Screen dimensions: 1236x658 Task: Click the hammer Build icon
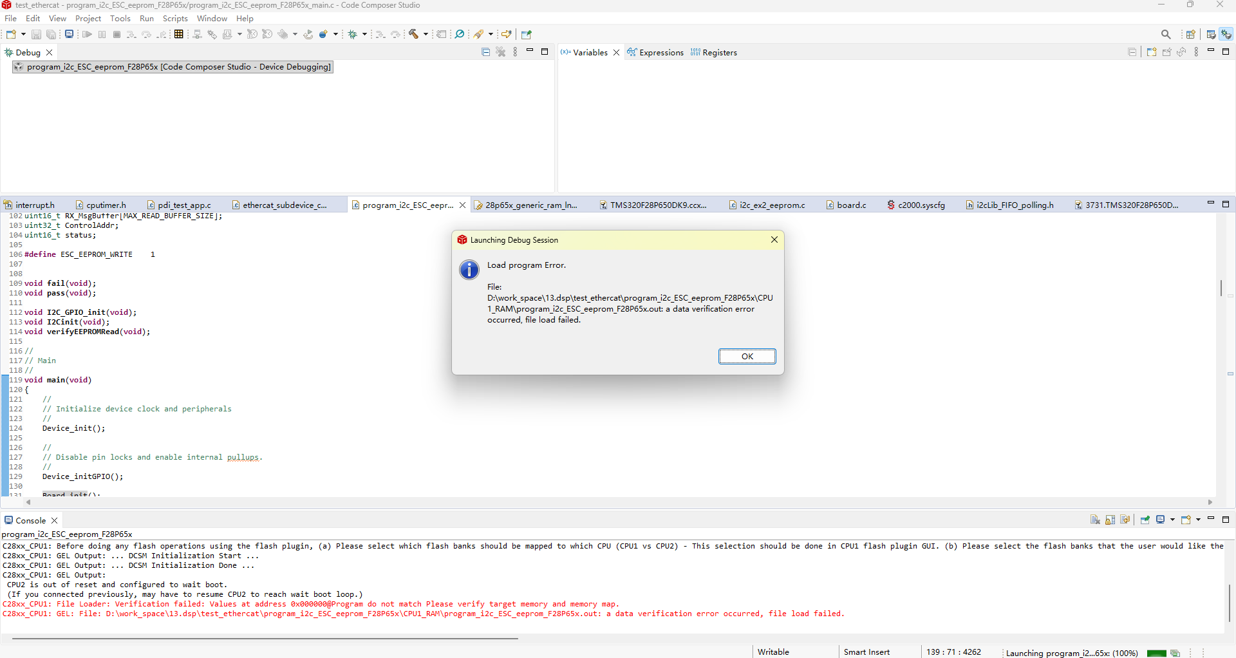pyautogui.click(x=413, y=34)
